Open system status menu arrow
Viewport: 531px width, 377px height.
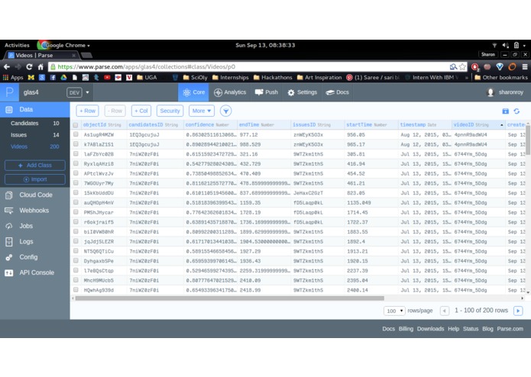pos(524,45)
